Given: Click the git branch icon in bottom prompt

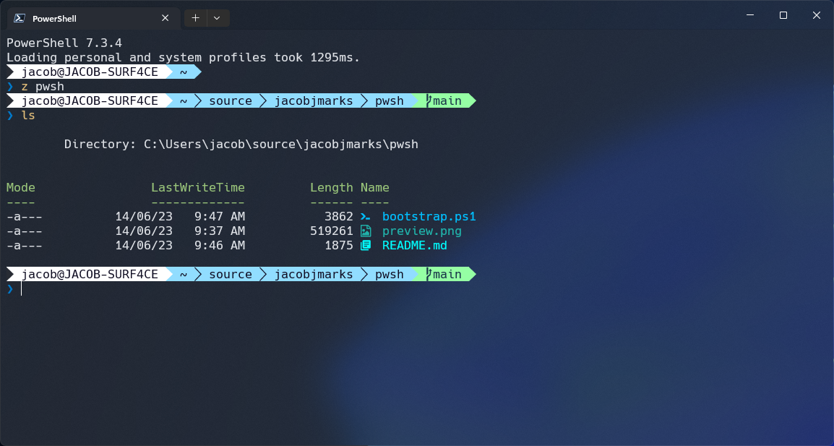Looking at the screenshot, I should pyautogui.click(x=429, y=274).
